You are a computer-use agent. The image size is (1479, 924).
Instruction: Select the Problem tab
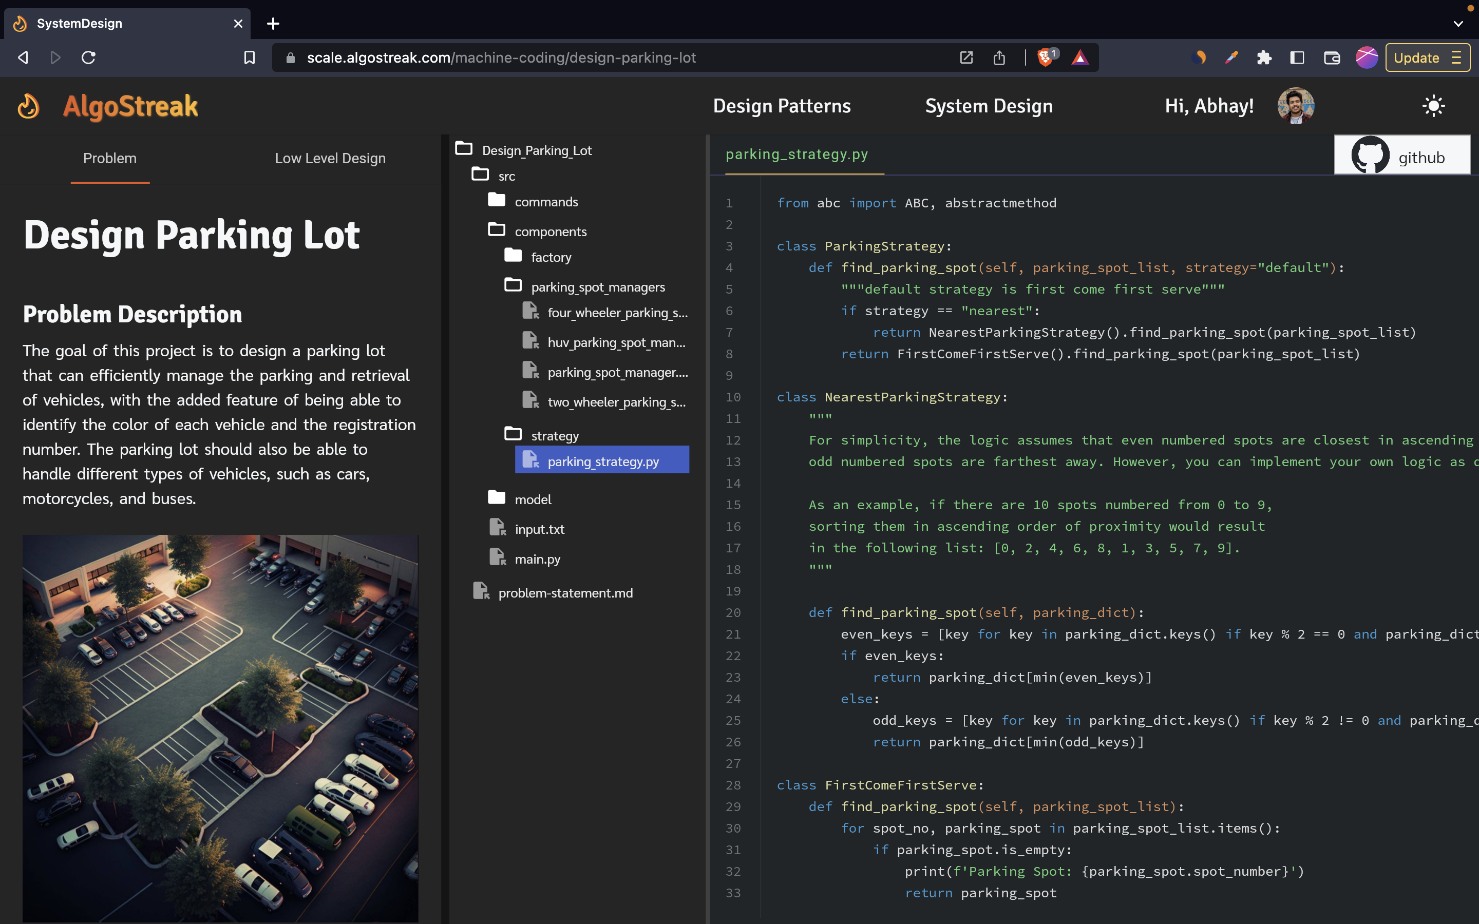(x=110, y=158)
